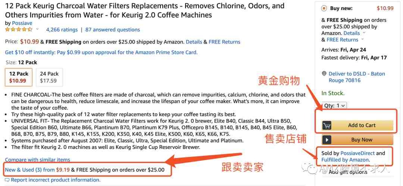Expand the FREE Returns chevron in buy box
This screenshot has width=403, height=186.
click(362, 40)
